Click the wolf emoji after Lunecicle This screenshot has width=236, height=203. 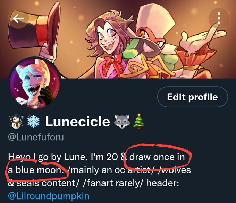pos(122,121)
